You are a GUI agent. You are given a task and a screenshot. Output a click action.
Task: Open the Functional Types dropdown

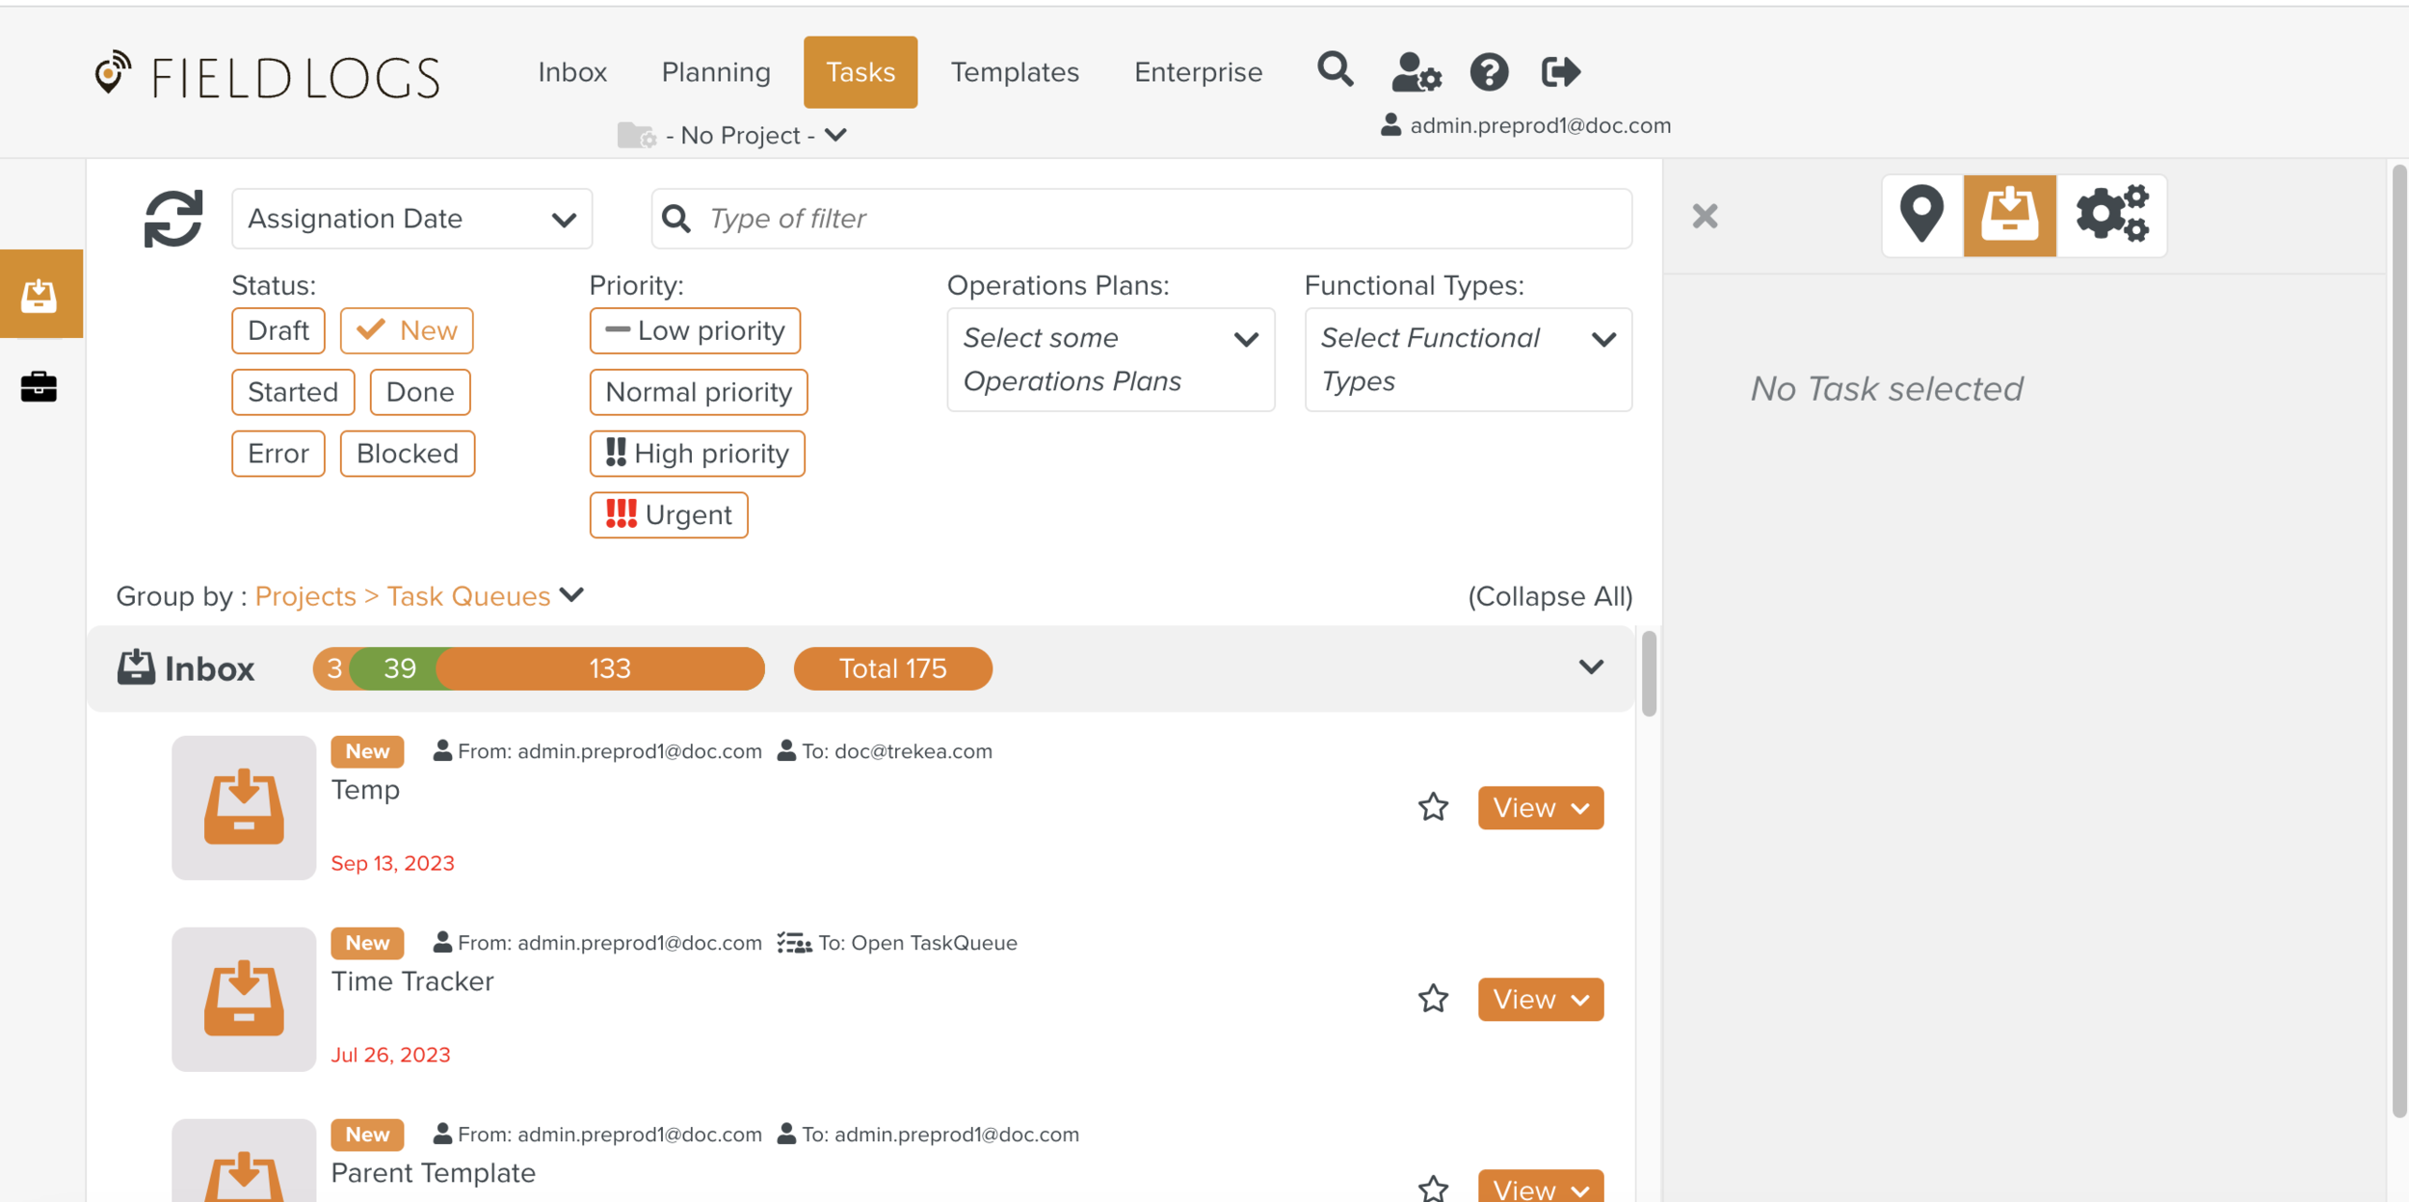pyautogui.click(x=1468, y=359)
